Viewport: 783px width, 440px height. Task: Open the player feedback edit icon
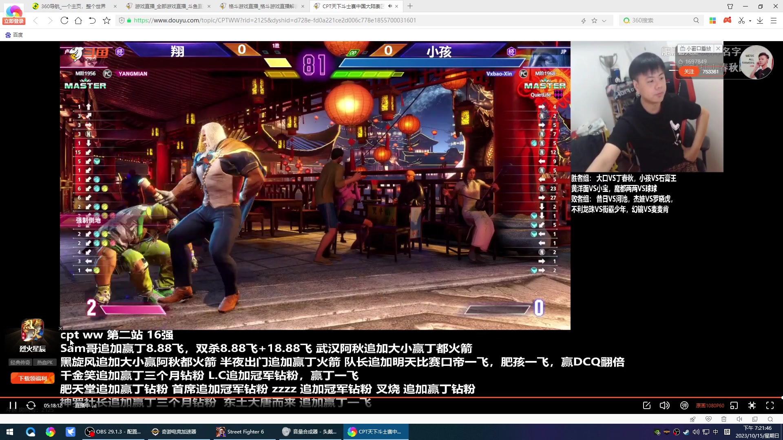pos(646,405)
